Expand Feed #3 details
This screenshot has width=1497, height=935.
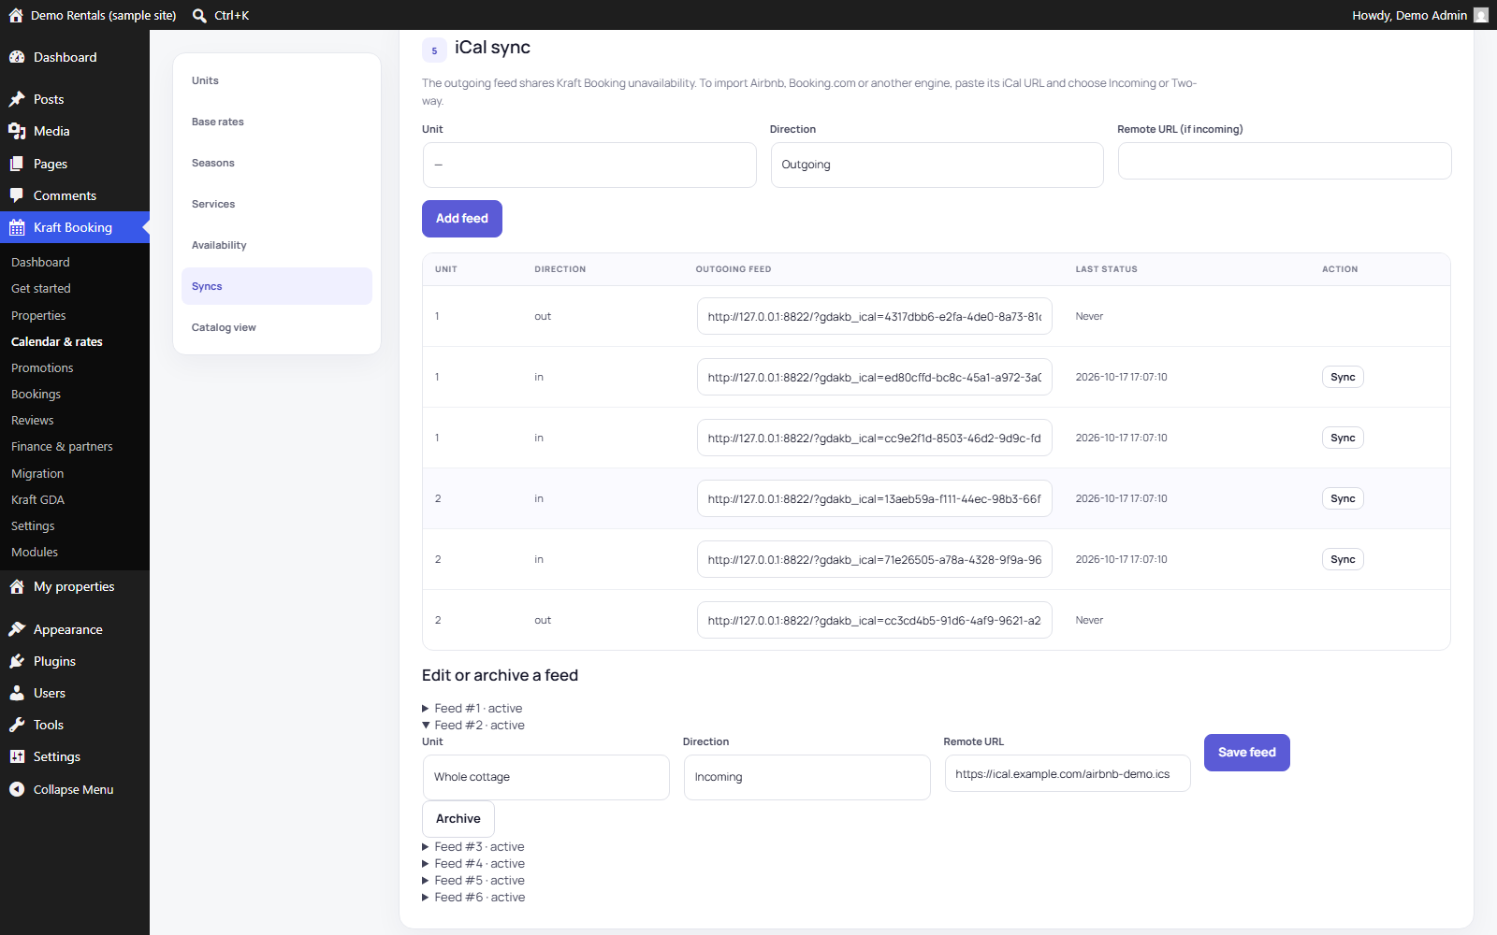pos(473,846)
